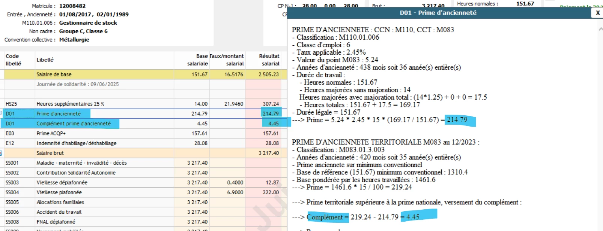This screenshot has width=603, height=231.
Task: Select the popup title D01 - Prime d'ancienneté
Action: tap(438, 13)
